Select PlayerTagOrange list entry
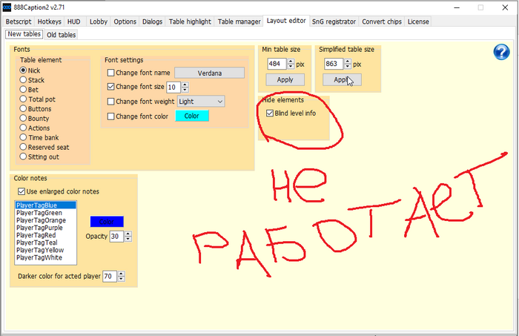This screenshot has width=519, height=336. pos(46,220)
